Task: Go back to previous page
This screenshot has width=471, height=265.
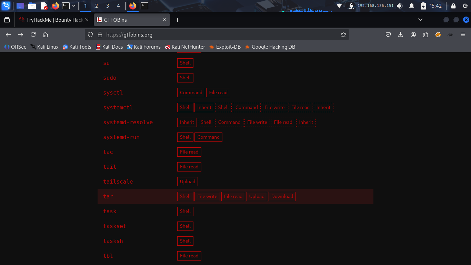Action: 8,35
